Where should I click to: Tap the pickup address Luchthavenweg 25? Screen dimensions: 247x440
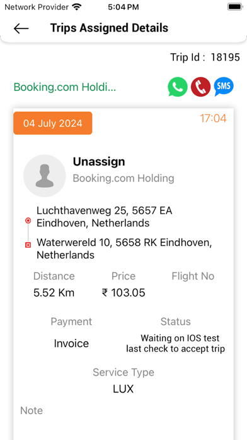105,217
